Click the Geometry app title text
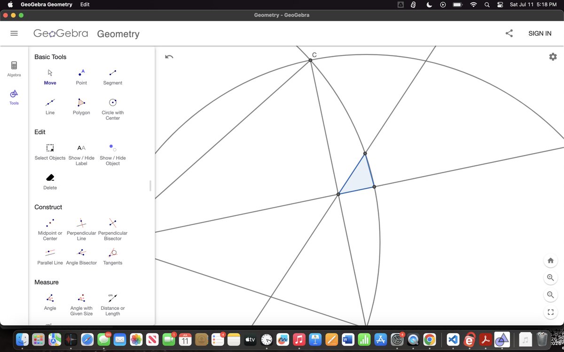The width and height of the screenshot is (564, 352). click(x=118, y=34)
